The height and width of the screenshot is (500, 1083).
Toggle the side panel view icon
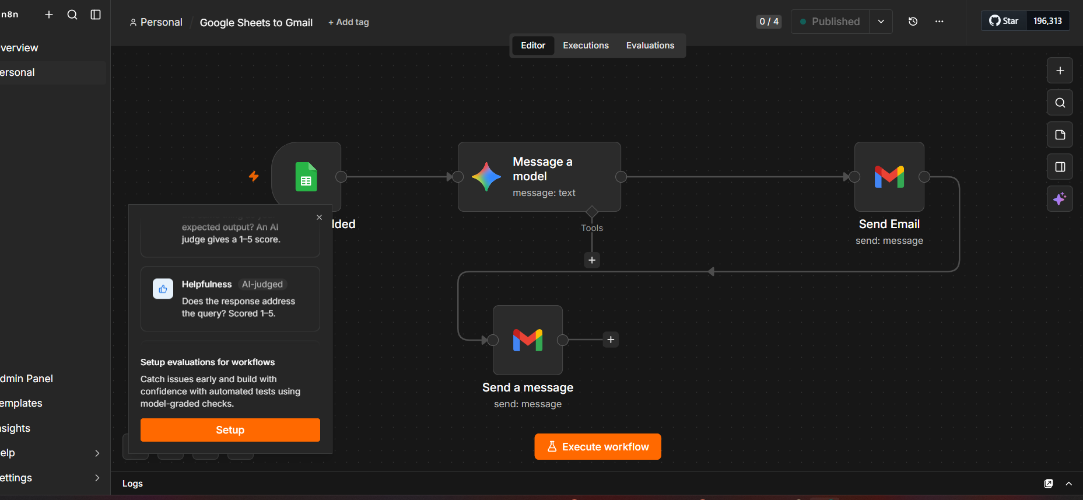coord(1060,167)
